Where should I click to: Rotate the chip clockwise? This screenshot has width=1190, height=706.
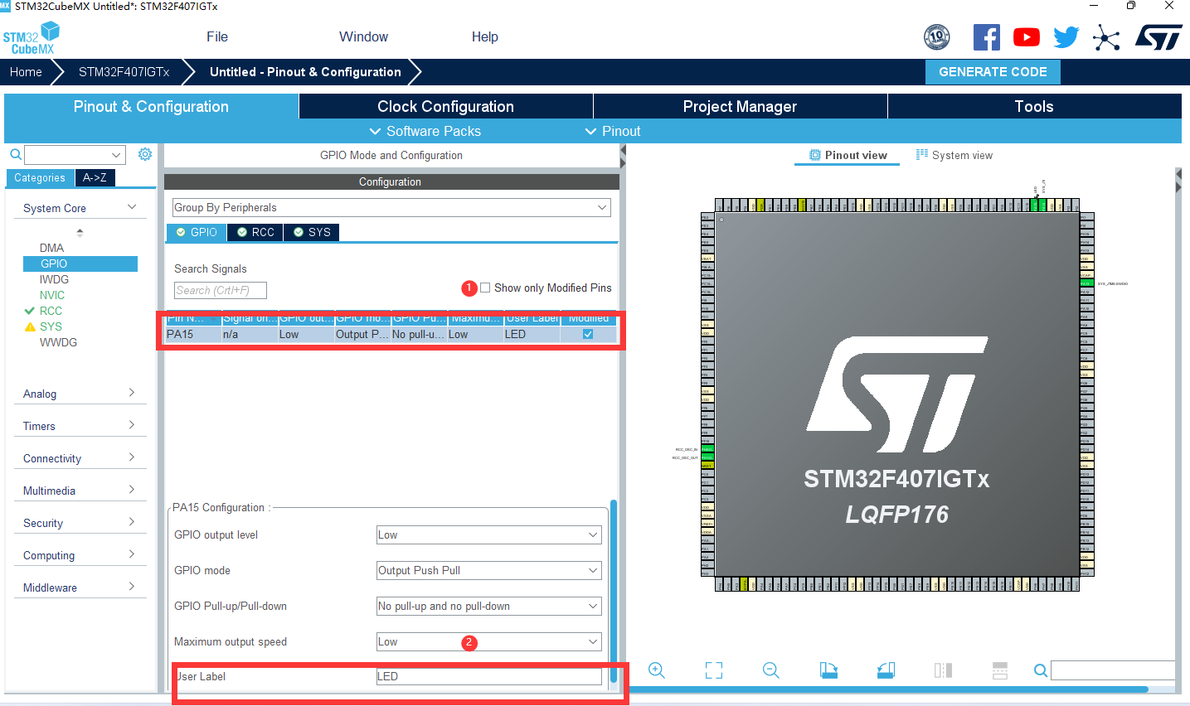pos(828,670)
